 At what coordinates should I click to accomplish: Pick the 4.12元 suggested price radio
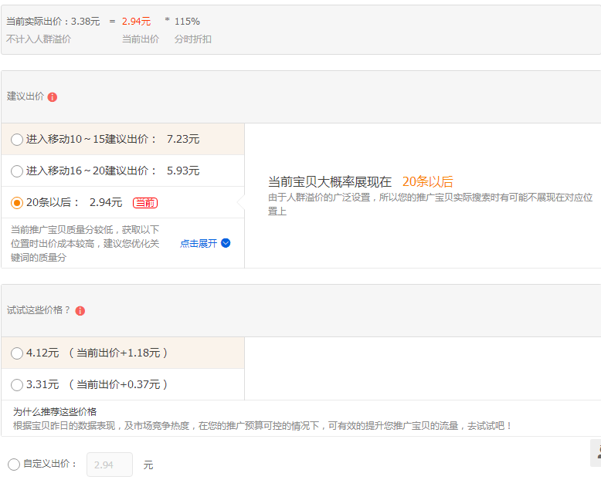click(x=17, y=353)
